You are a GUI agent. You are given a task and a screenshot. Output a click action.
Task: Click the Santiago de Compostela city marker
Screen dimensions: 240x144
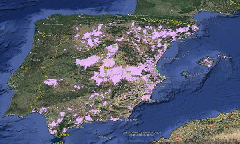pyautogui.click(x=44, y=24)
